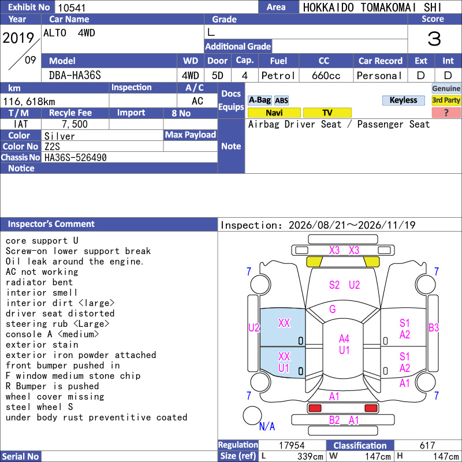Click the car name ALTO 4WD
Screen dimensions: 462x462
point(69,33)
